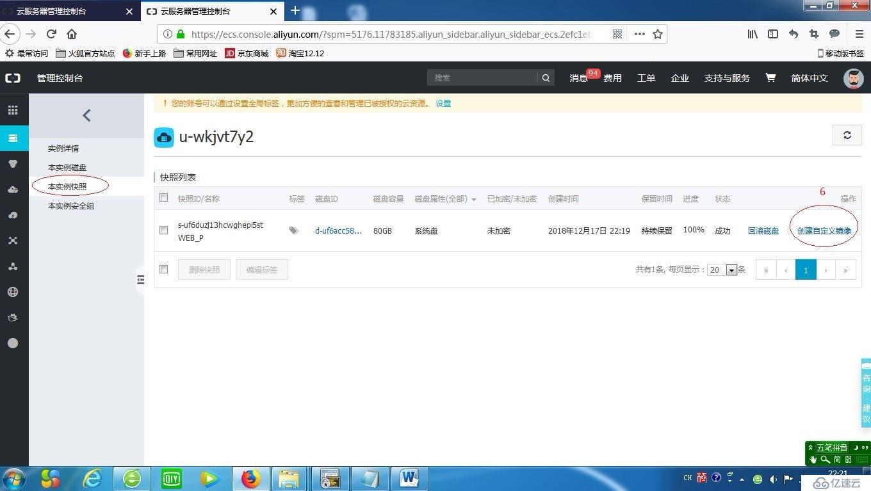Open disk ID d-uf6acc58 link

pyautogui.click(x=338, y=231)
